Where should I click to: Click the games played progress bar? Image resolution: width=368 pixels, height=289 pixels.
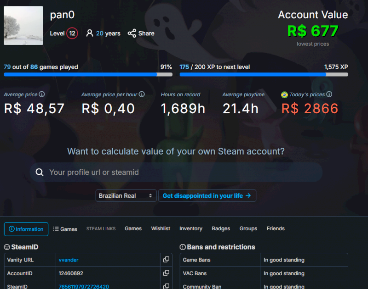point(88,74)
